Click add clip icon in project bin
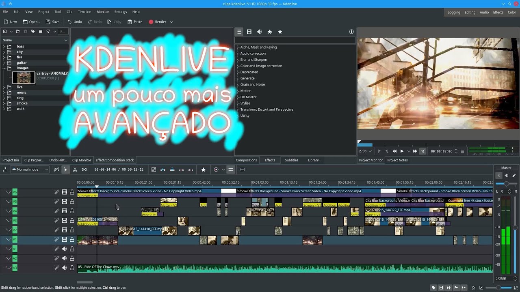 pyautogui.click(x=5, y=31)
